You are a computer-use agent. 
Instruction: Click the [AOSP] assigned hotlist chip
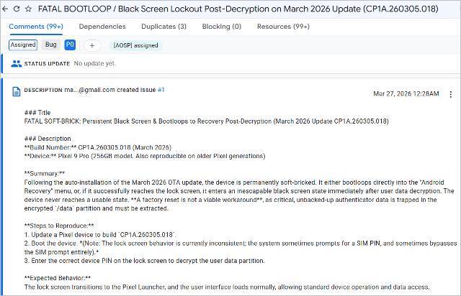[135, 45]
